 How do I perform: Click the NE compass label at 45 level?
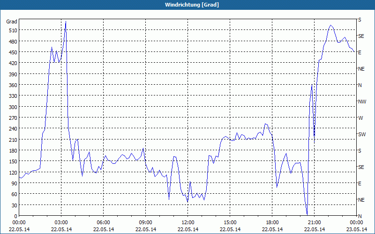(361, 200)
